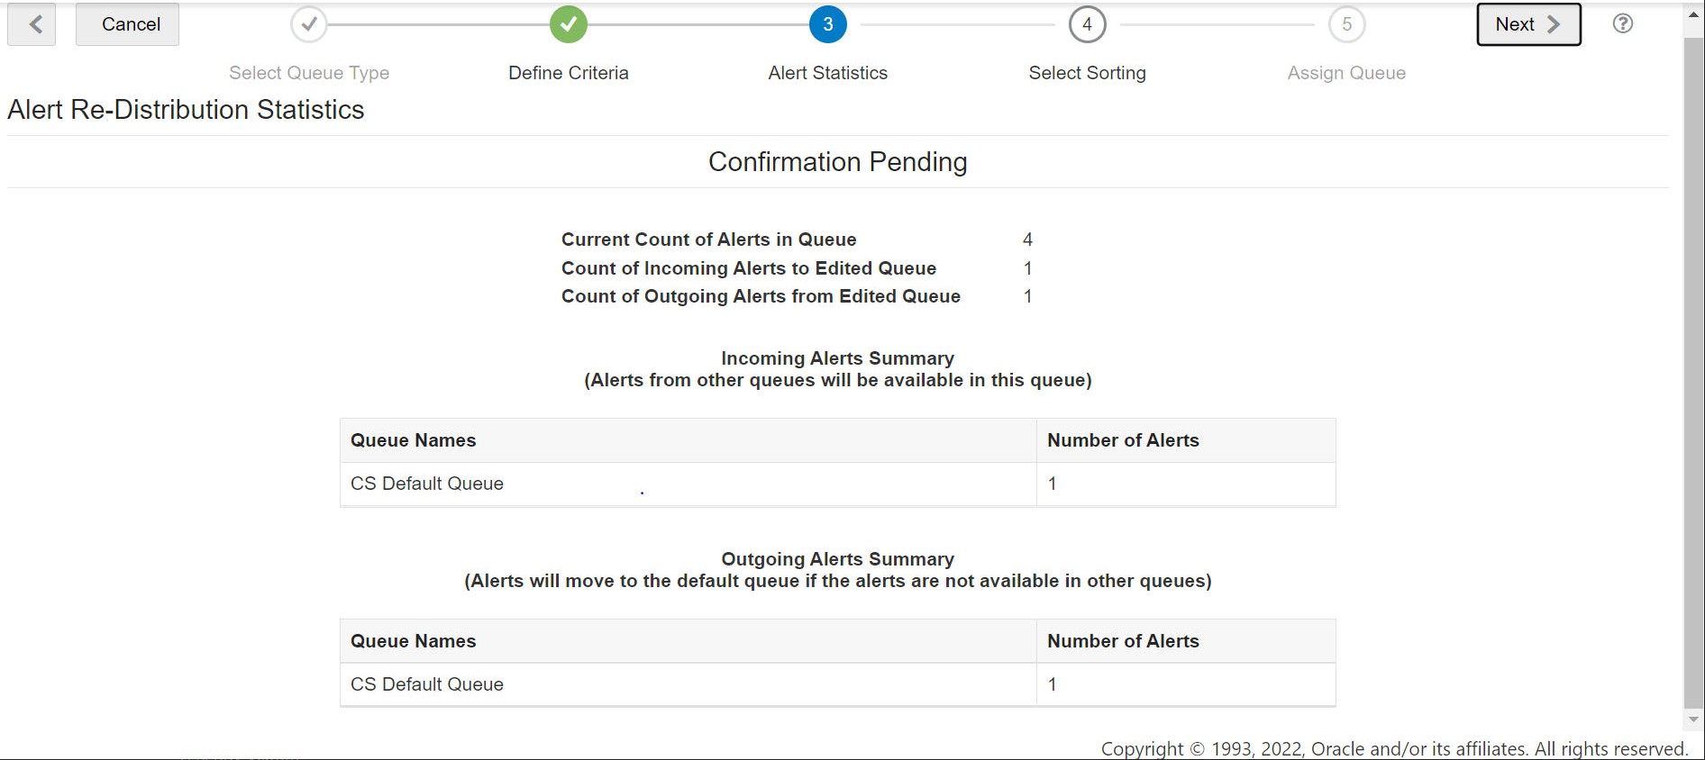The image size is (1705, 760).
Task: Open the help question mark icon
Action: coord(1622,24)
